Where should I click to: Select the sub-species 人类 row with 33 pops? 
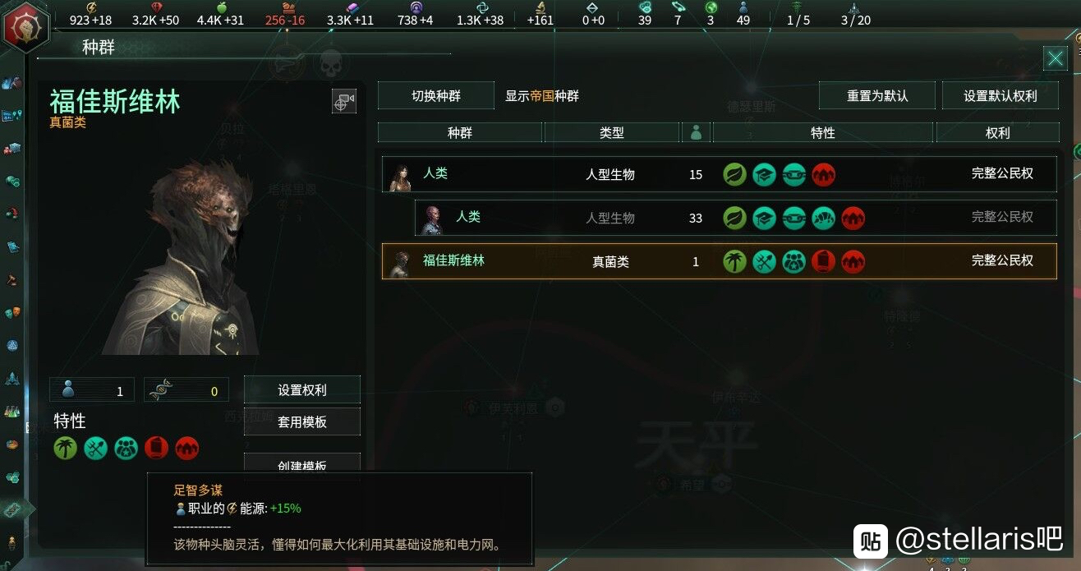[x=735, y=218]
